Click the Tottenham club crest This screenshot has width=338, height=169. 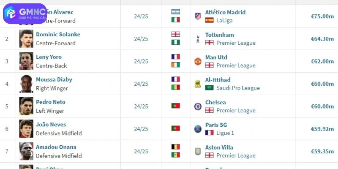[198, 39]
